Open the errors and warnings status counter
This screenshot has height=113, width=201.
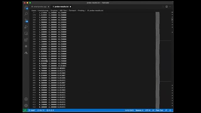pyautogui.click(x=50, y=110)
